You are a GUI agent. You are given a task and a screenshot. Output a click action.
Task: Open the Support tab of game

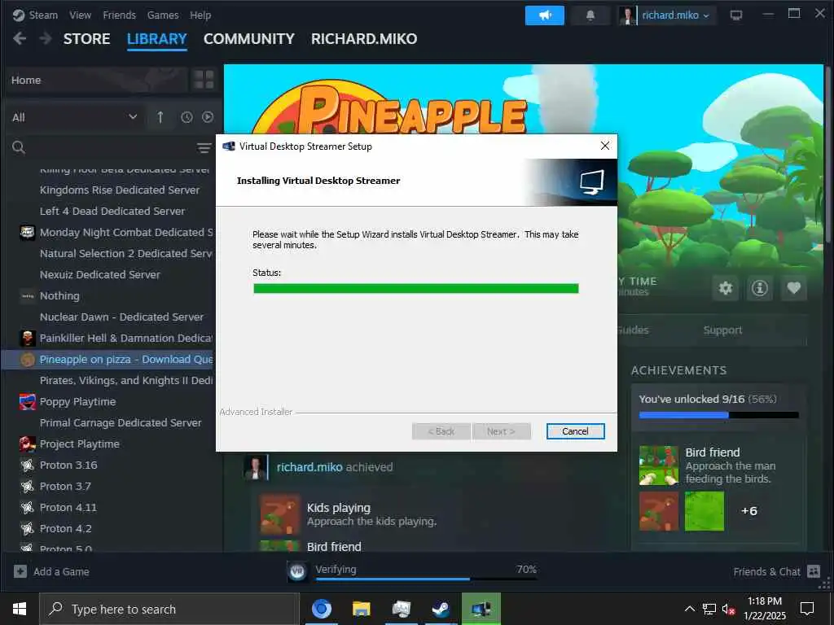tap(722, 330)
